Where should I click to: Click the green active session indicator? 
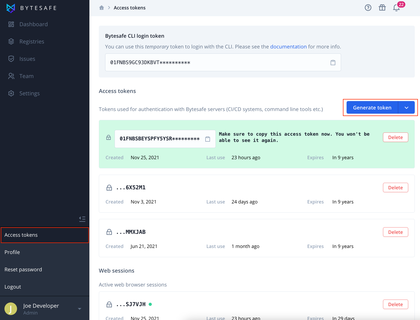[150, 304]
